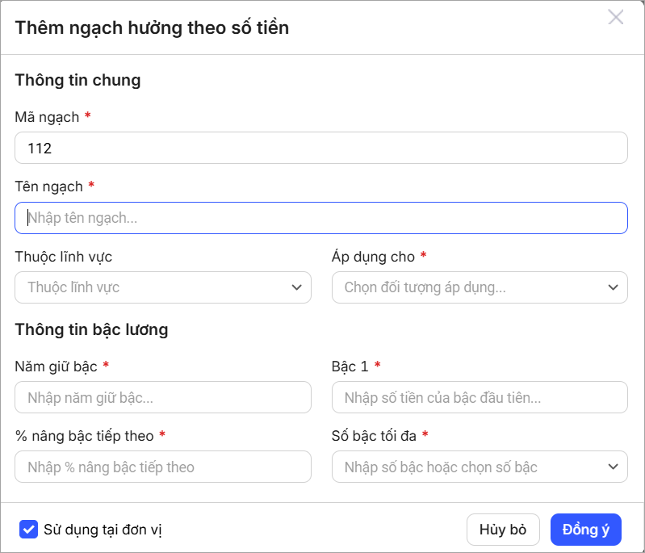Click the chevron arrow in Số bậc tối đa
Screen dimensions: 645x553
(613, 467)
